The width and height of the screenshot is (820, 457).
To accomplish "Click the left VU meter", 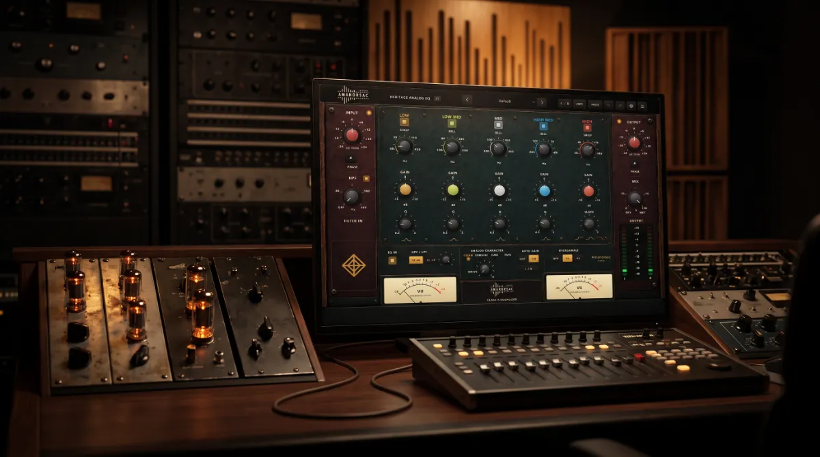I will point(420,290).
